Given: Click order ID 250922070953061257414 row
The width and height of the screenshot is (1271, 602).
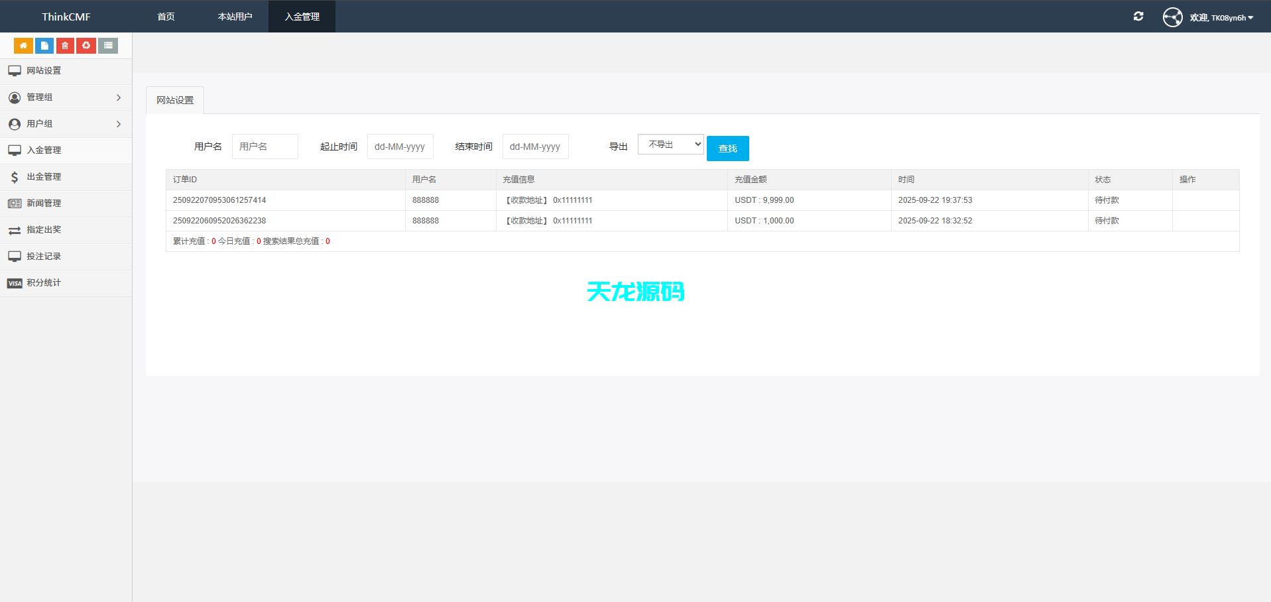Looking at the screenshot, I should click(219, 200).
